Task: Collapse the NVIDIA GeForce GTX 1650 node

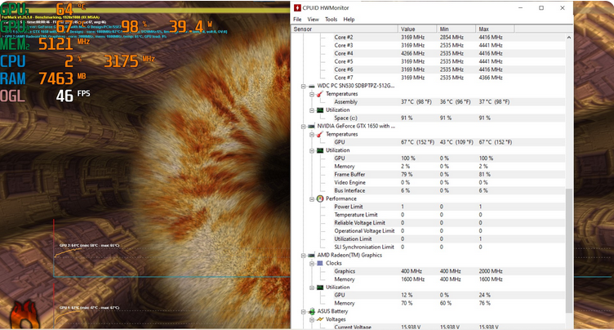Action: tap(303, 126)
